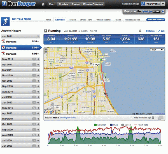Viewport: 168px width, 154px height.
Task: Toggle Heart-rate series in chart legend
Action: (x=141, y=125)
